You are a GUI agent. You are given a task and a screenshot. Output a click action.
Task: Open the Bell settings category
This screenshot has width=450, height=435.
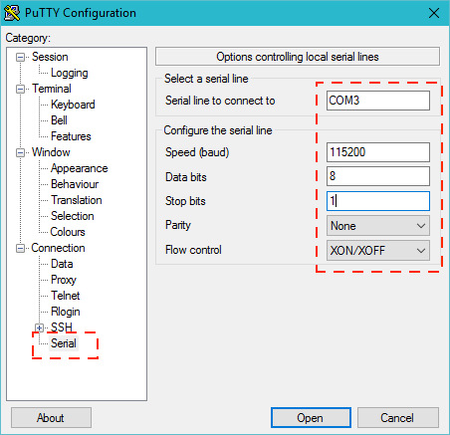tap(59, 120)
